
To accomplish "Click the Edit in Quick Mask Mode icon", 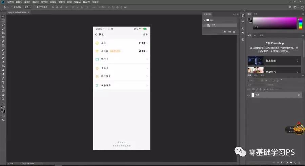I will [3, 116].
